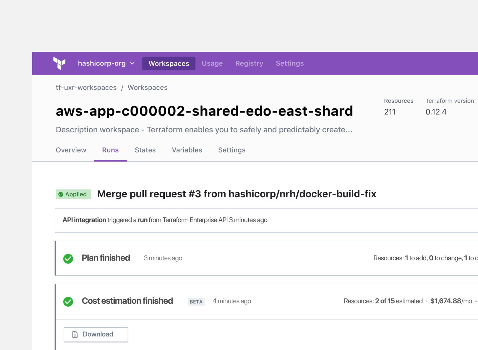Click the Resources count 211

point(390,112)
